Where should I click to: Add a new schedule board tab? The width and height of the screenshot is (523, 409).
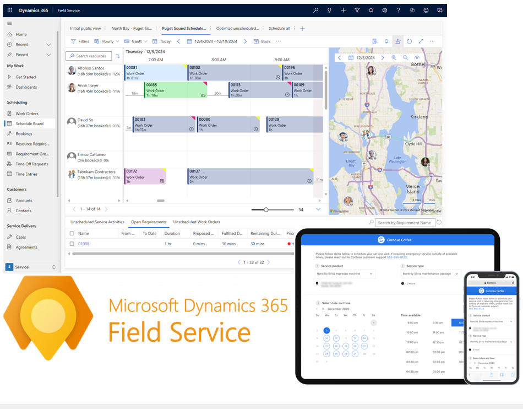tap(302, 29)
